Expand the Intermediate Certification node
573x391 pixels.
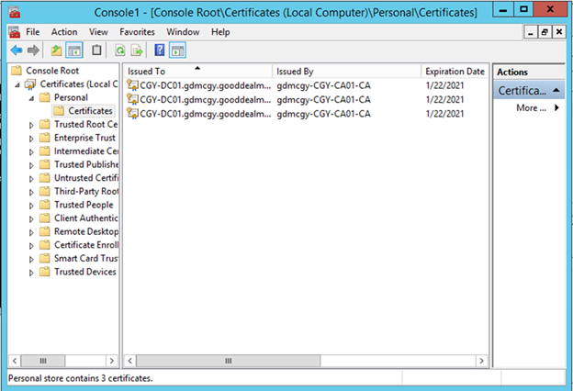pos(31,152)
